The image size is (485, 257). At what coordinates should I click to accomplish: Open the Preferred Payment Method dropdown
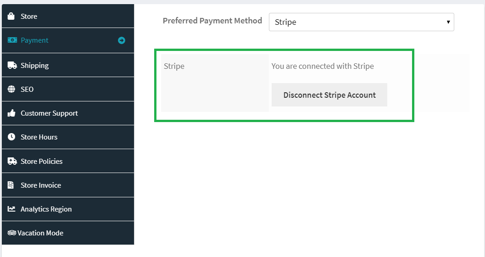361,22
